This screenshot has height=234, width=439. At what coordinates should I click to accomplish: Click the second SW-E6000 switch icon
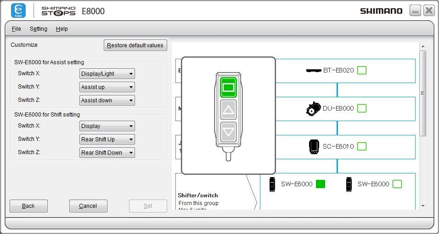(x=349, y=184)
